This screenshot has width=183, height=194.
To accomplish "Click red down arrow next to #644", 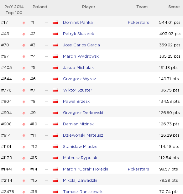I will click(24, 79).
